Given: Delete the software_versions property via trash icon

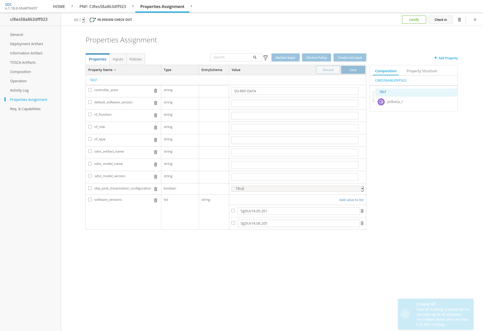Looking at the screenshot, I should [x=155, y=200].
